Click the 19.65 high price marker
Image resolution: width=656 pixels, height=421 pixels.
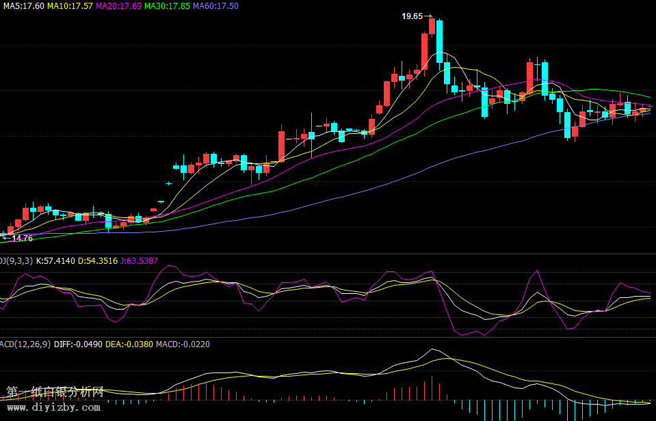point(412,16)
